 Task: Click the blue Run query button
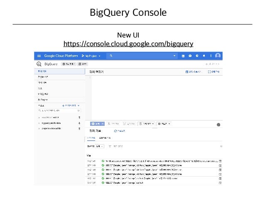point(96,124)
